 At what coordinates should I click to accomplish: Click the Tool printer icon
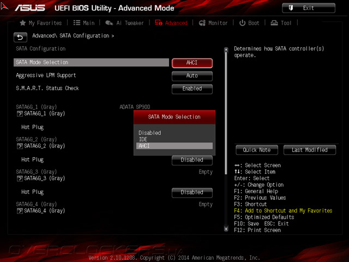point(274,23)
